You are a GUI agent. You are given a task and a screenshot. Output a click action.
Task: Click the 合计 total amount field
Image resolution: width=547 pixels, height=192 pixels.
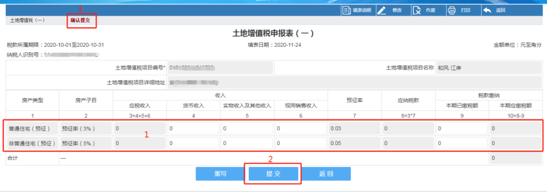click(516, 158)
